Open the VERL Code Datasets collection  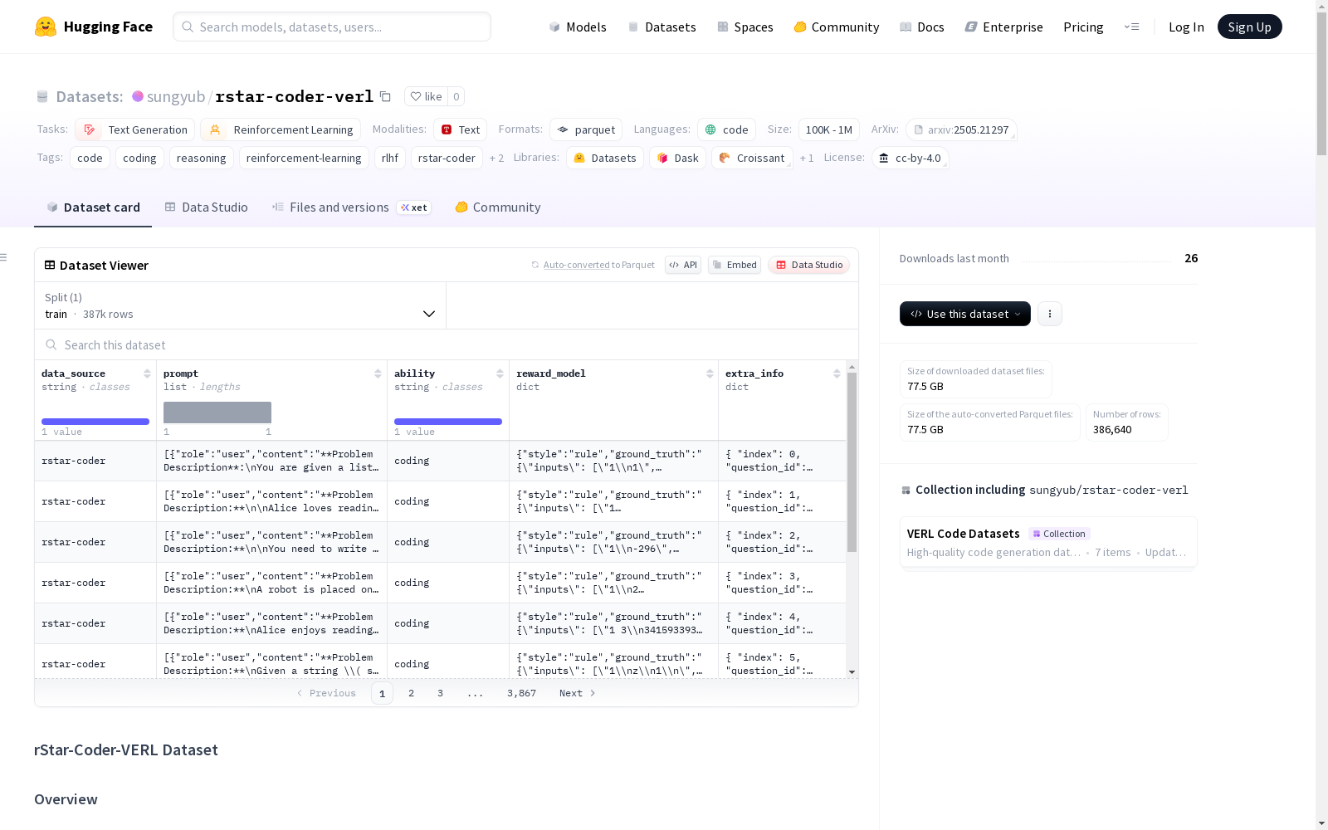click(1048, 542)
